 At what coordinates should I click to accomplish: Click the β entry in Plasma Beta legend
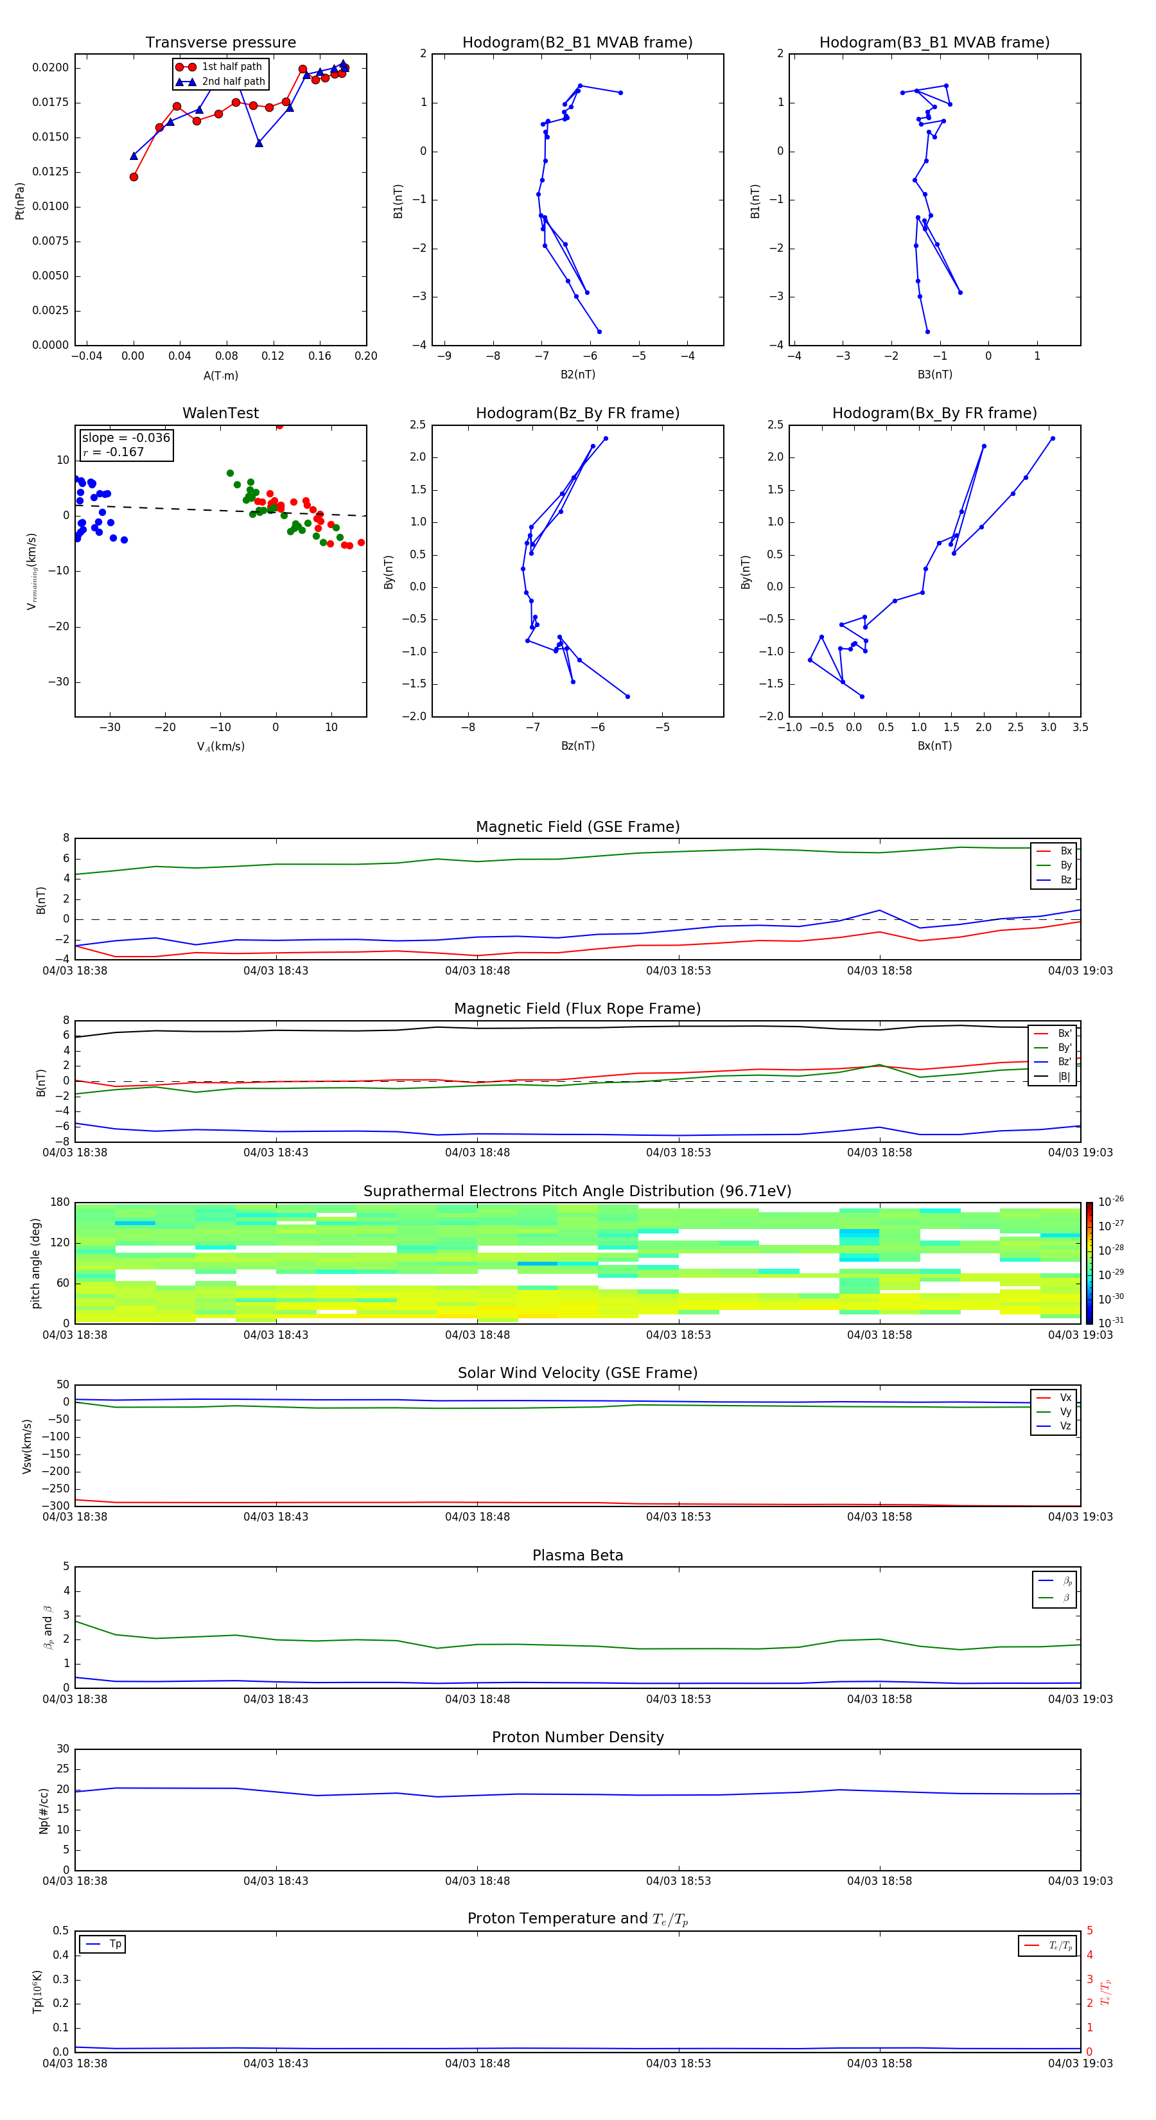pos(1055,1598)
